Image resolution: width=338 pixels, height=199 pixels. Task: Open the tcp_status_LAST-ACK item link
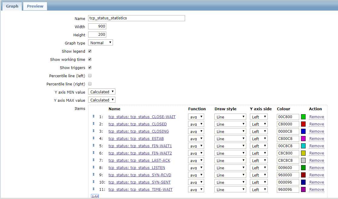point(139,161)
